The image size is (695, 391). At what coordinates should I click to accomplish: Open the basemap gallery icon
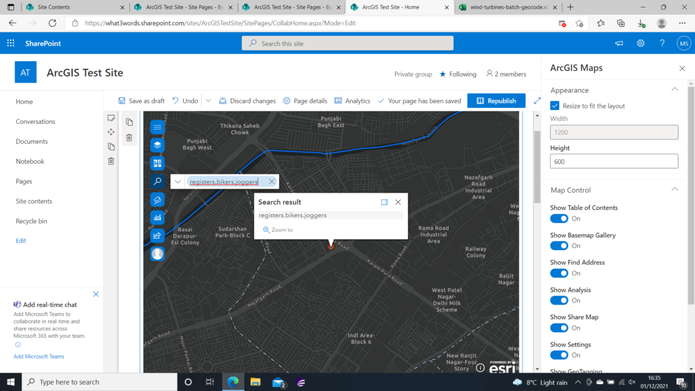[x=157, y=163]
